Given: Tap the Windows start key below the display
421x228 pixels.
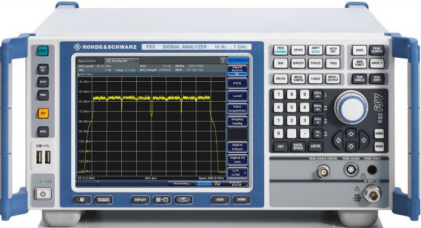Looking at the screenshot, I should [82, 200].
